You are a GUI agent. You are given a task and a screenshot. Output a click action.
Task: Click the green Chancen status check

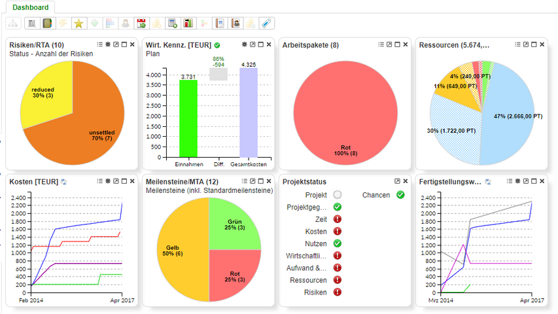400,195
